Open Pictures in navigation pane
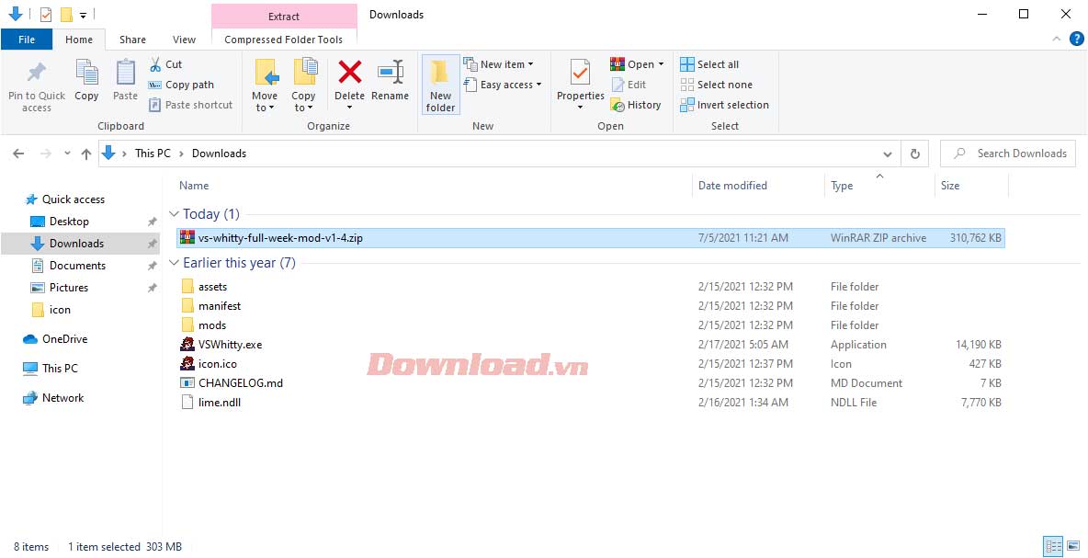The width and height of the screenshot is (1088, 558). click(68, 288)
